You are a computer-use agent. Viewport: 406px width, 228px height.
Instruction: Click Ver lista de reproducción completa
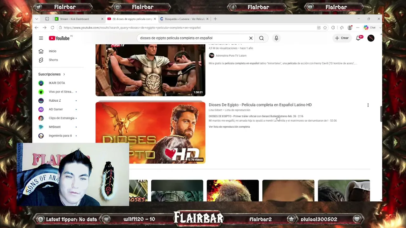pos(229,127)
